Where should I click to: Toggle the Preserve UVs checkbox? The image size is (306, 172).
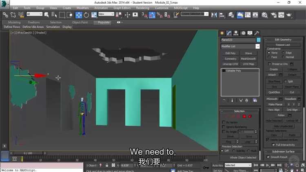pos(269,64)
